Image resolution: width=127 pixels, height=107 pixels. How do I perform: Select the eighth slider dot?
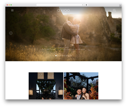click(x=71, y=56)
